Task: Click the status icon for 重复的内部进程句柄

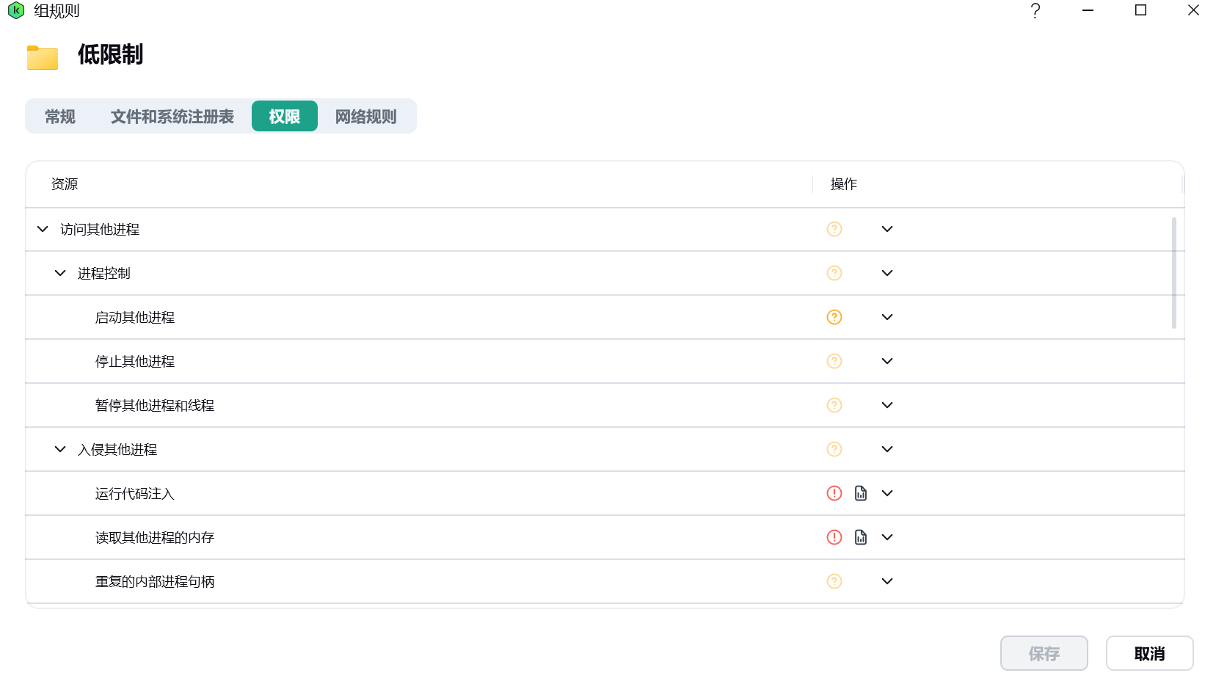Action: [x=834, y=581]
